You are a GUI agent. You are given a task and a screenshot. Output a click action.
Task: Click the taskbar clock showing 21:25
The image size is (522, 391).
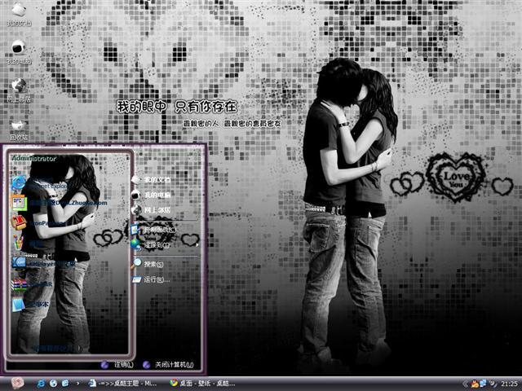pos(508,383)
